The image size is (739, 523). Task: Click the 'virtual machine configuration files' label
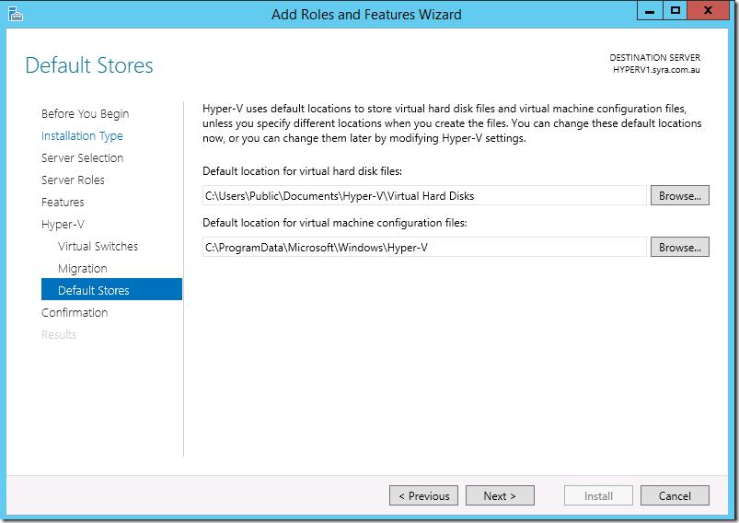click(335, 223)
